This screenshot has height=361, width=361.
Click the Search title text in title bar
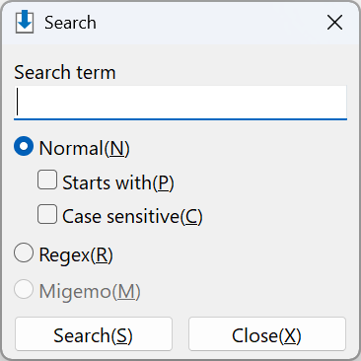tap(70, 23)
